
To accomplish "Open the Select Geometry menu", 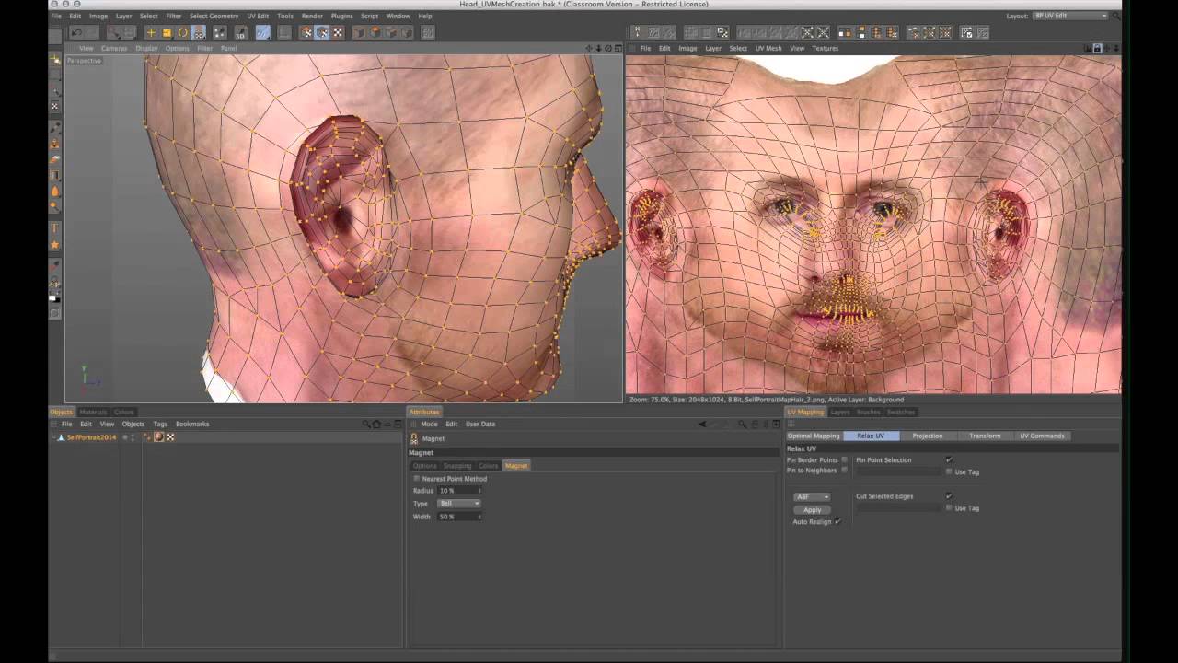I will (214, 16).
